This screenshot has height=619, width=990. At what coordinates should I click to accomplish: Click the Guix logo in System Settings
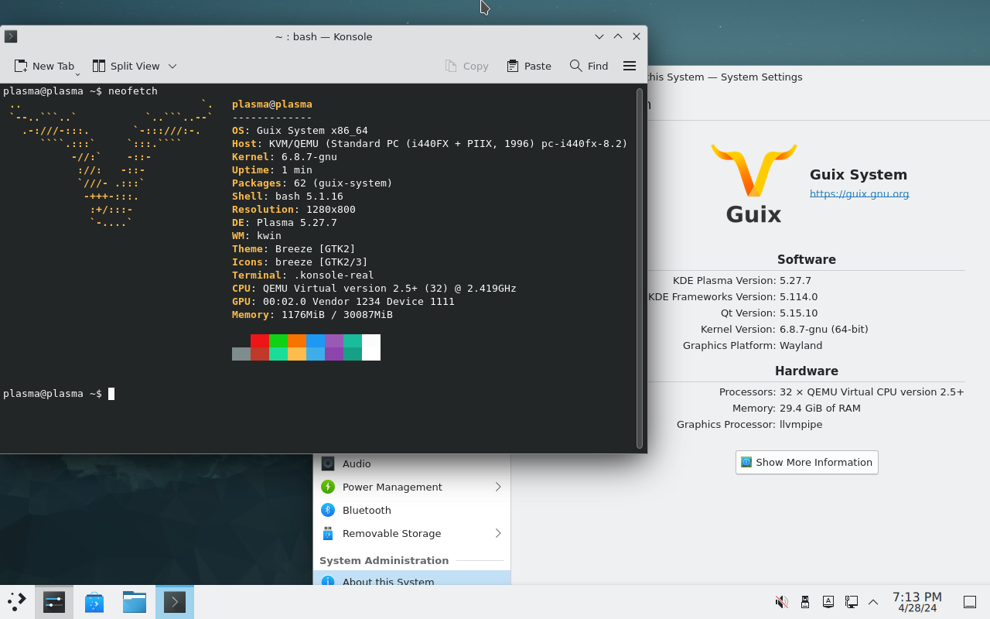(x=754, y=184)
